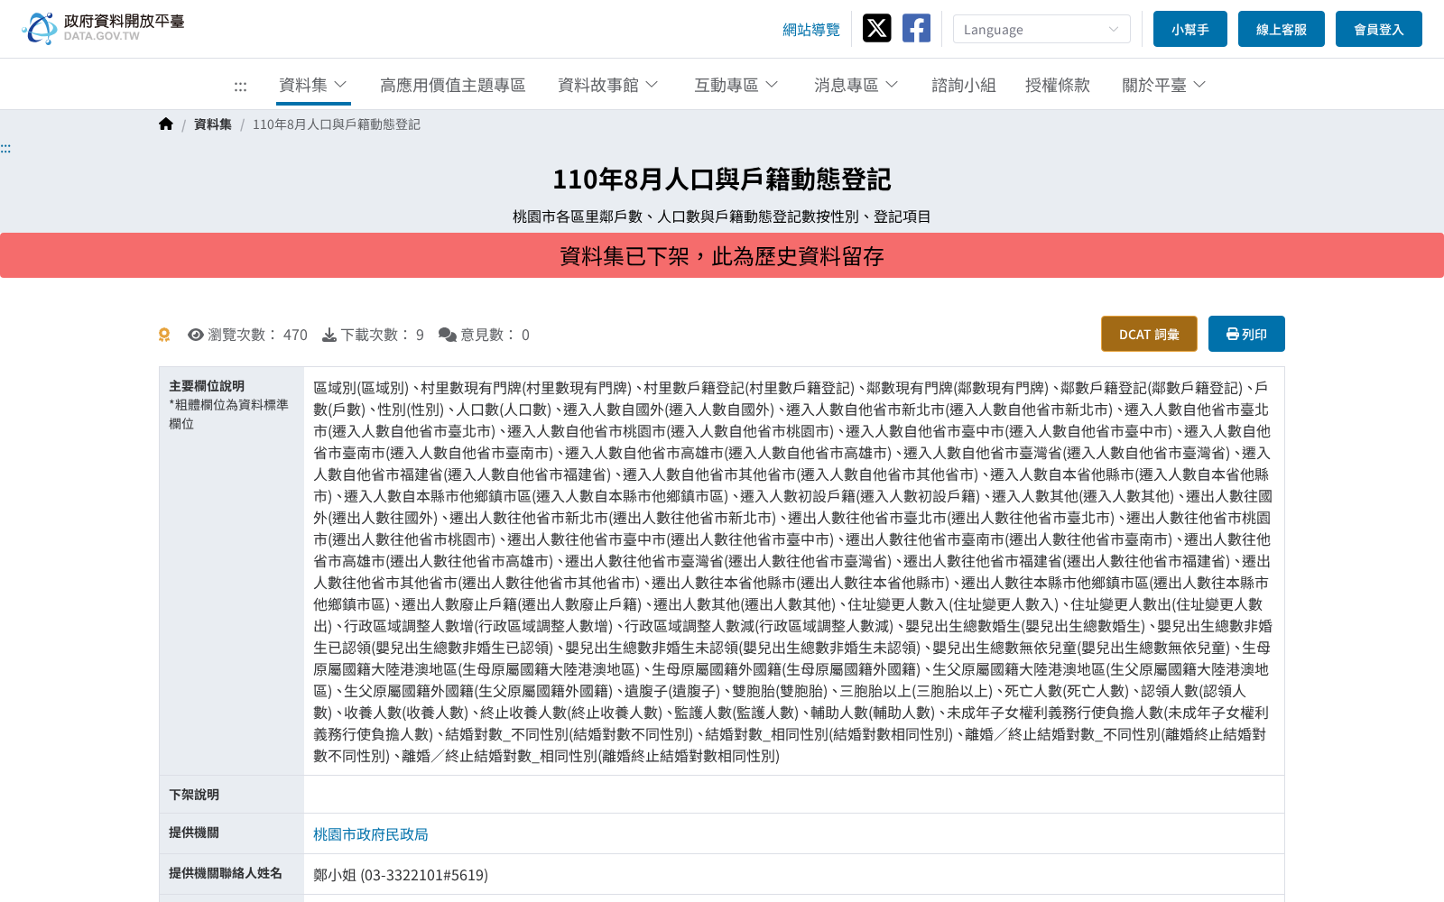Click the 列印 print button
The height and width of the screenshot is (902, 1444).
click(1246, 334)
